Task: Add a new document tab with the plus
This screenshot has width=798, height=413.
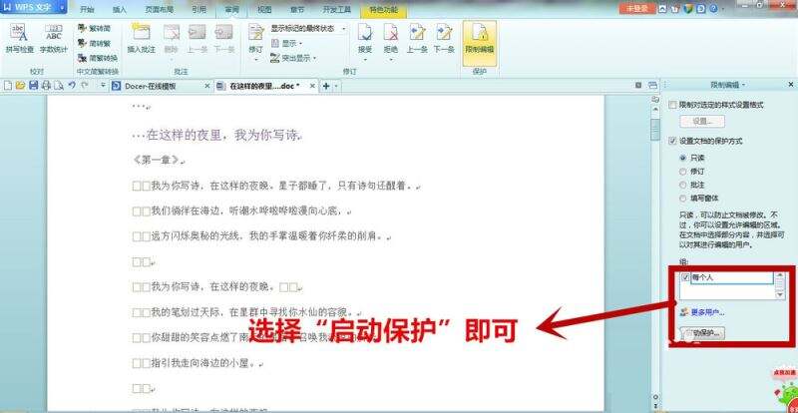Action: pos(326,86)
